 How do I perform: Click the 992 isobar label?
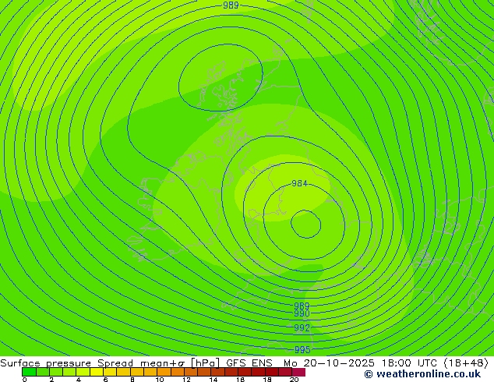coord(302,327)
